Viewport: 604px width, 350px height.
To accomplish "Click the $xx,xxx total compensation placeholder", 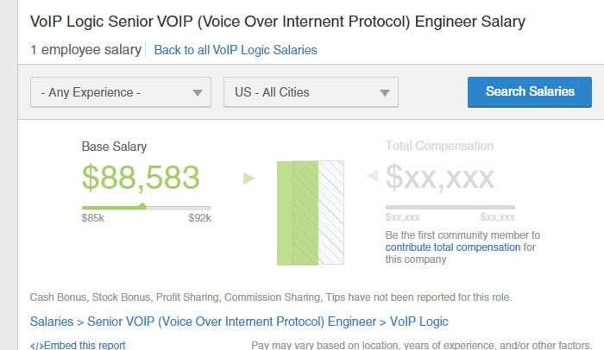I will pos(439,177).
